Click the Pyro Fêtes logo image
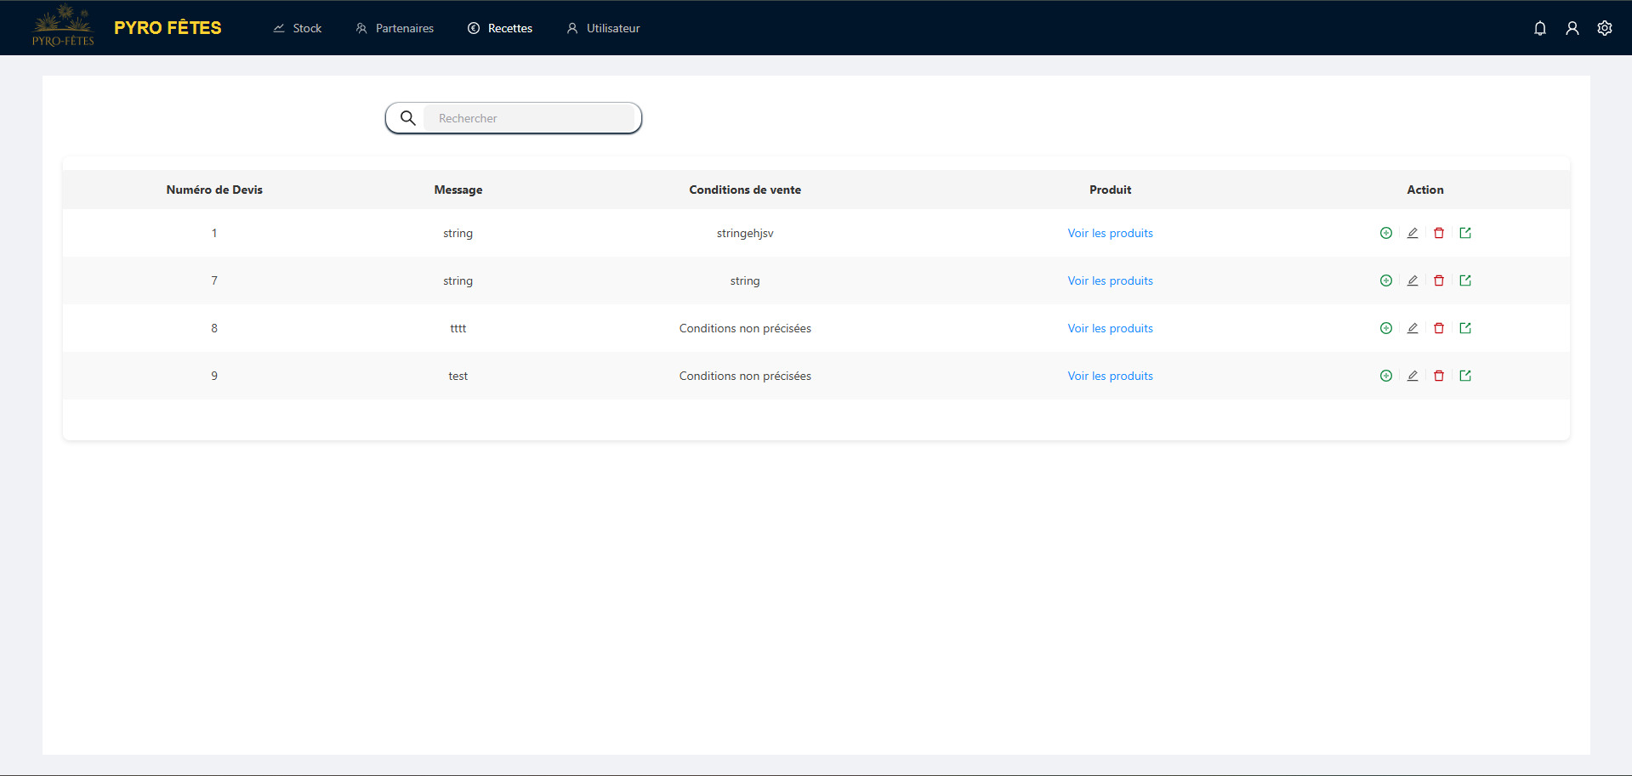 point(63,25)
